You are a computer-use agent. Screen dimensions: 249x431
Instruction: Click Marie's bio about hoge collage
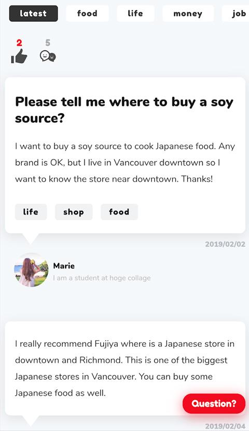click(102, 278)
